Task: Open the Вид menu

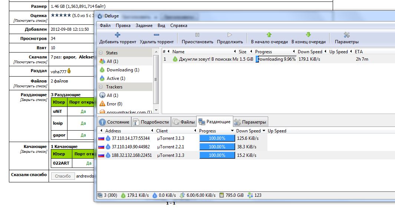Action: (x=161, y=26)
